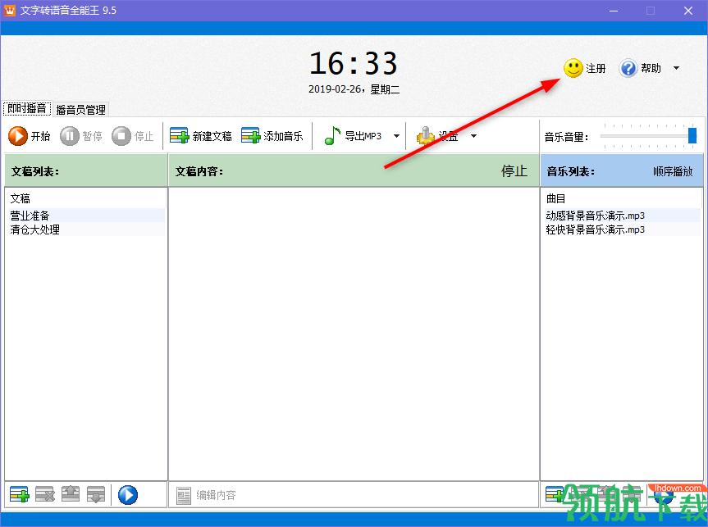Click the delete script icon below 文稿列表
708x527 pixels.
coord(44,495)
